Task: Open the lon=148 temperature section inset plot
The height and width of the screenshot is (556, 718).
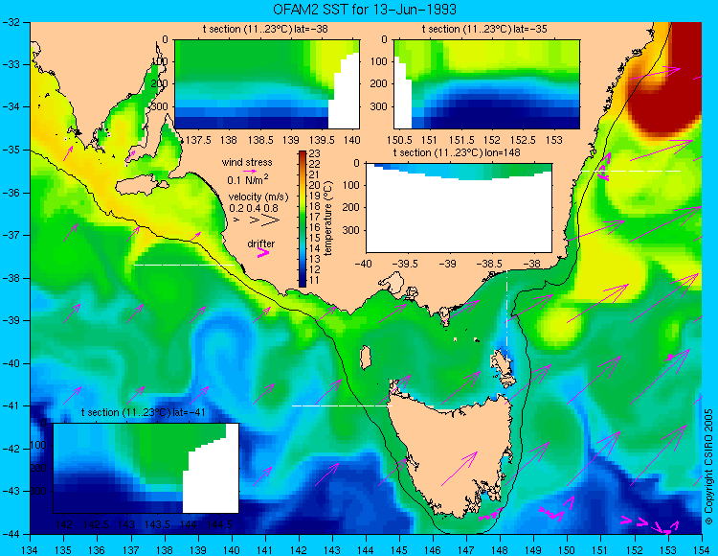Action: point(459,208)
